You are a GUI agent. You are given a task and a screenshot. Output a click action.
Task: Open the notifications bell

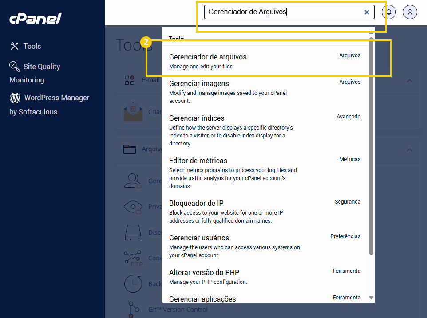pyautogui.click(x=388, y=12)
